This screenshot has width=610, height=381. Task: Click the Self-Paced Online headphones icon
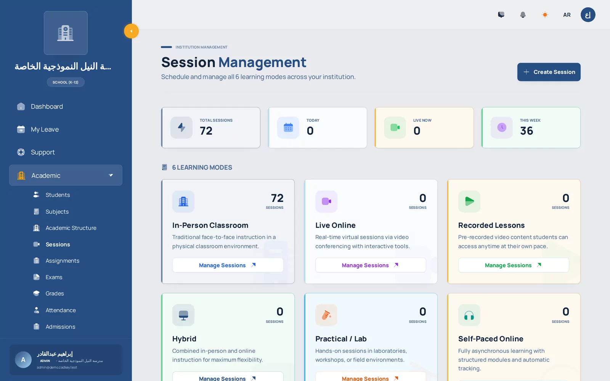pyautogui.click(x=469, y=315)
